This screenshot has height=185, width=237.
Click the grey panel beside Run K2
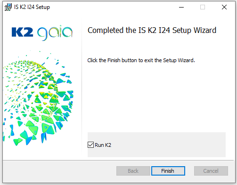click(168, 145)
